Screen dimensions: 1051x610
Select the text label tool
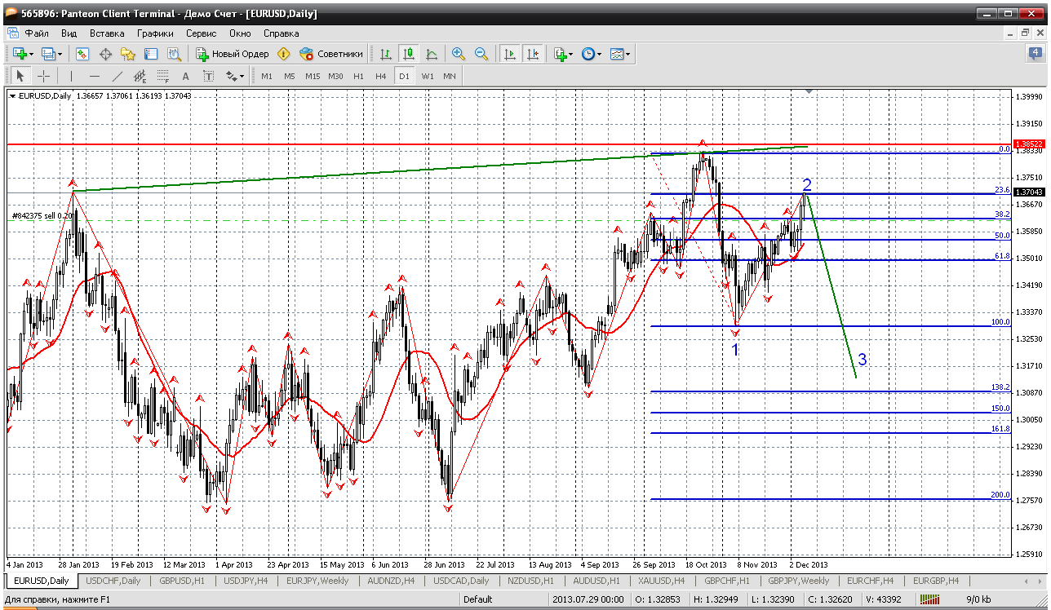point(208,76)
